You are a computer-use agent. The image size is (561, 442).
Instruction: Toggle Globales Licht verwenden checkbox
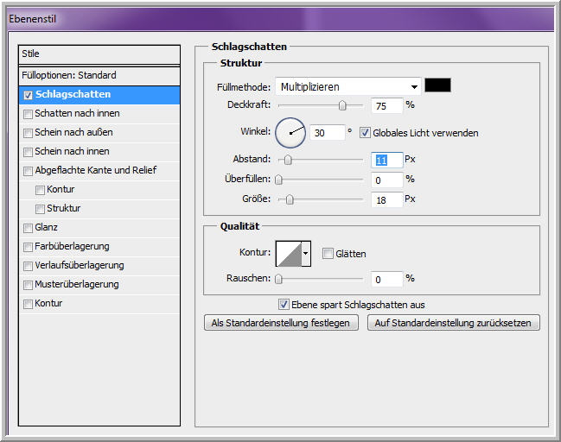point(365,133)
